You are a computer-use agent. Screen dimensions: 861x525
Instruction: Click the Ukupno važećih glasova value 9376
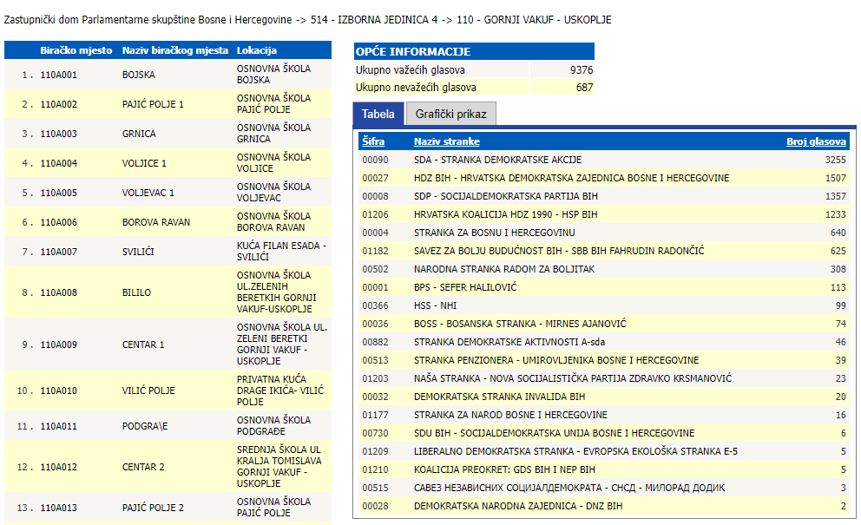tap(581, 70)
